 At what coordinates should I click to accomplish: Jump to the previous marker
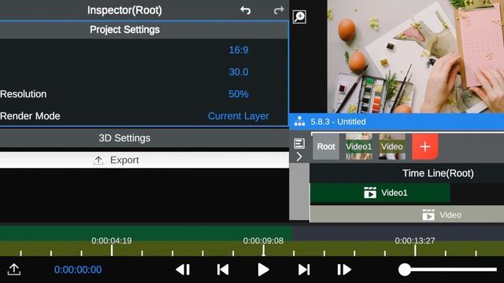pos(223,270)
